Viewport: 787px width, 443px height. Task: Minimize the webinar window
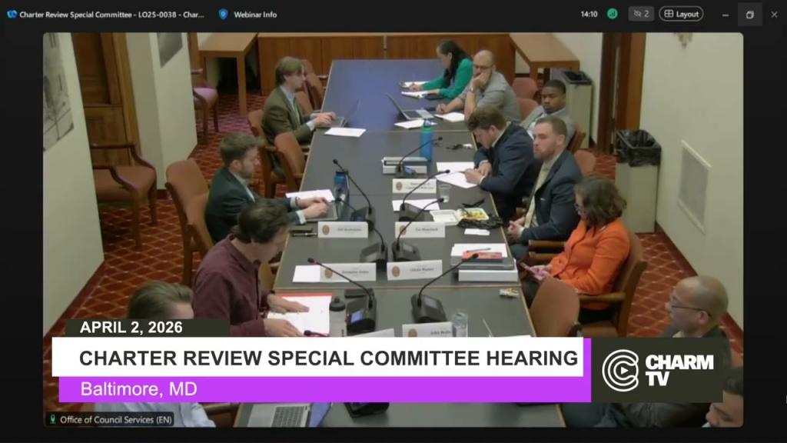click(x=726, y=14)
